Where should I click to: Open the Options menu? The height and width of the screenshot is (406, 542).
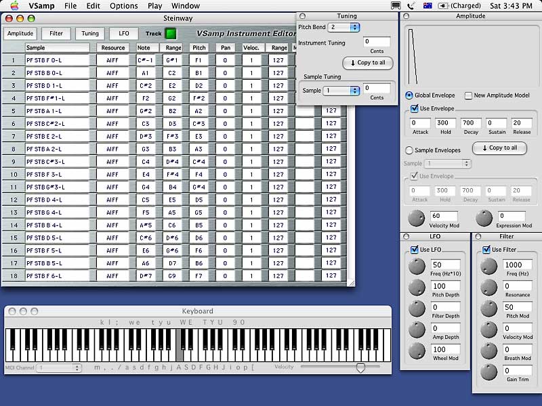point(124,6)
